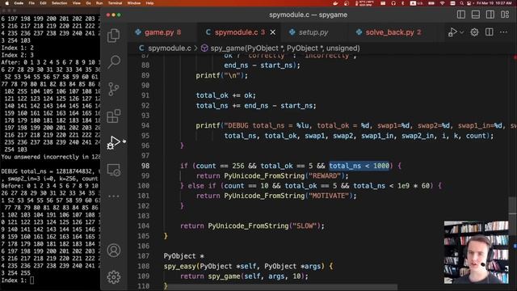Split the editor to the right
The height and width of the screenshot is (291, 517).
click(x=490, y=32)
